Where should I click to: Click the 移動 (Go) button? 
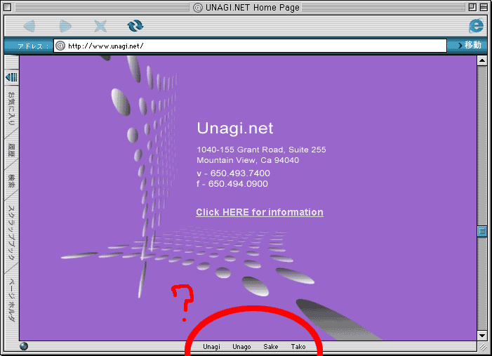point(468,46)
